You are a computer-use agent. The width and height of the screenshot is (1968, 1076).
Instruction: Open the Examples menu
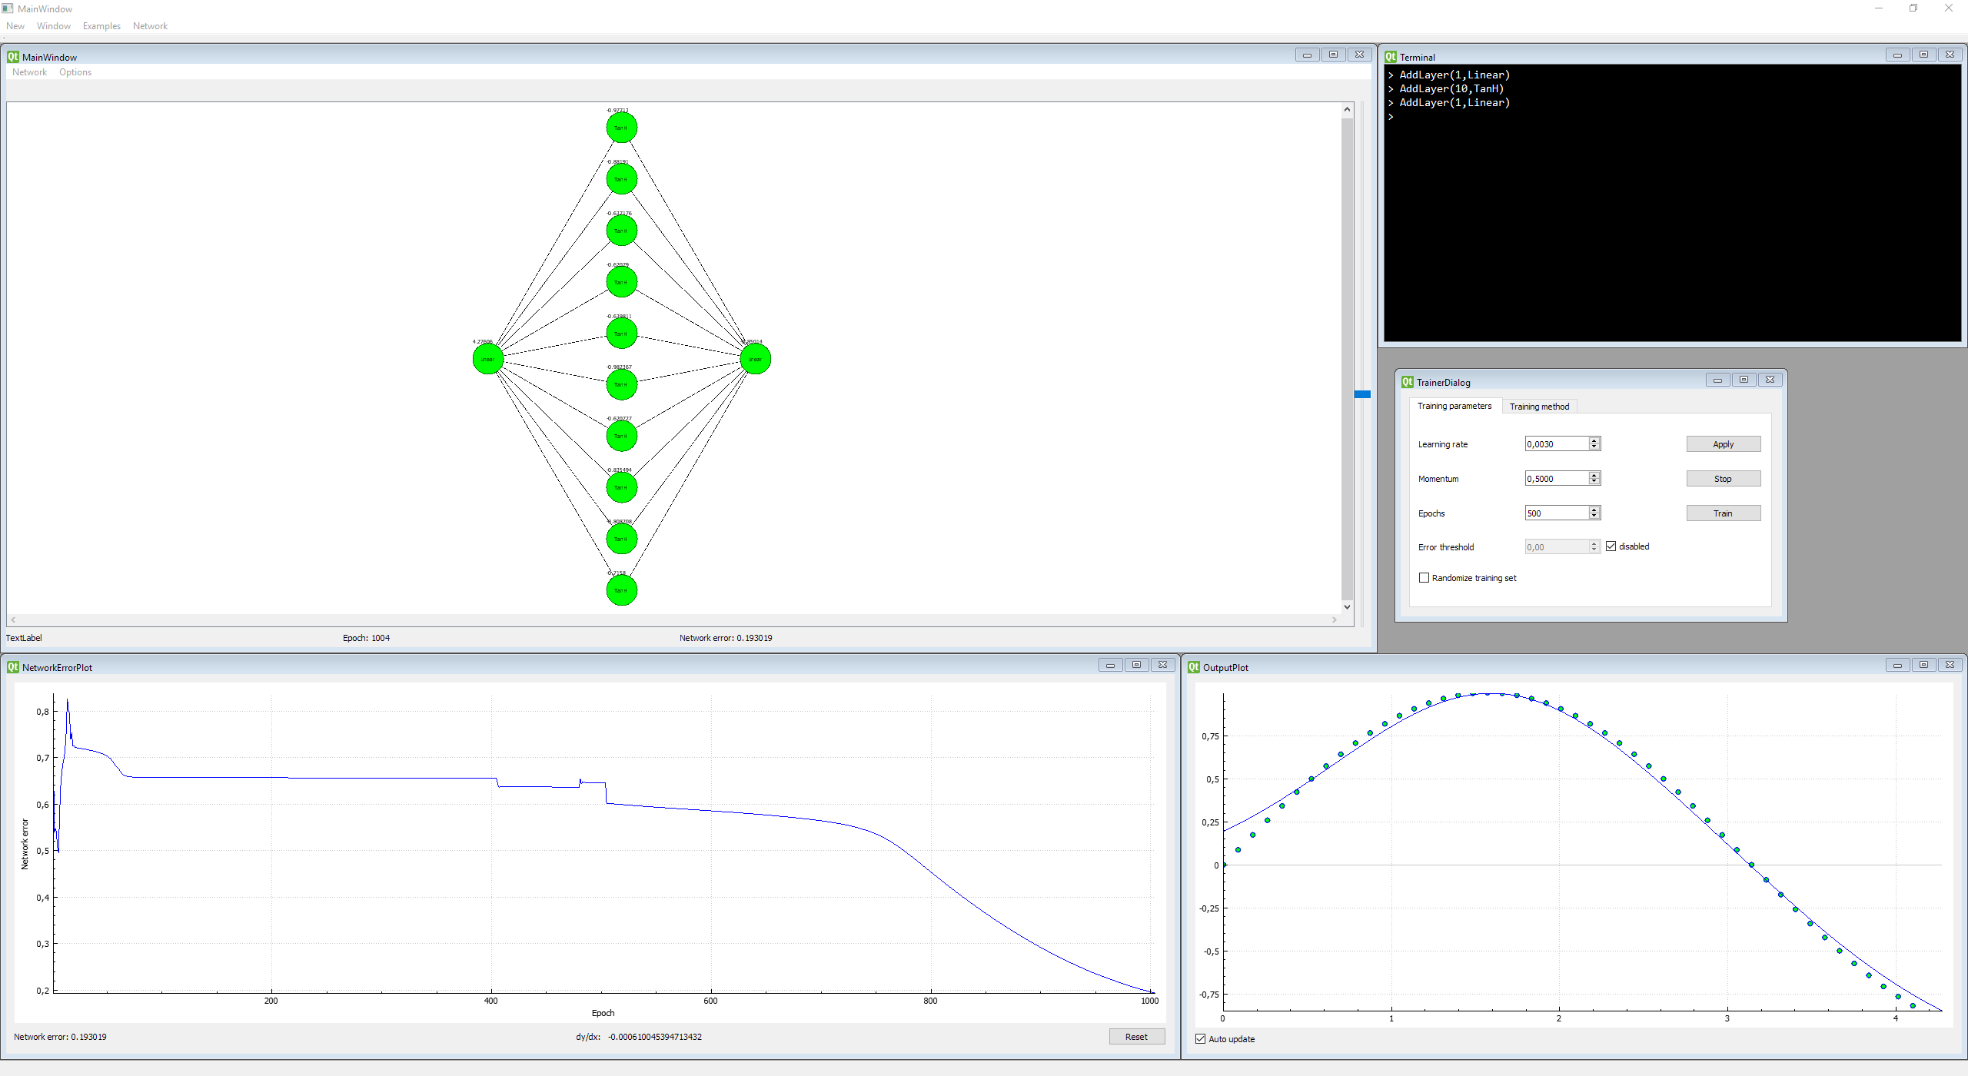(x=101, y=26)
